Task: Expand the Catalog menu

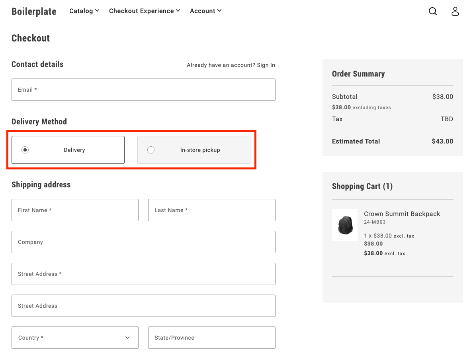Action: point(84,11)
